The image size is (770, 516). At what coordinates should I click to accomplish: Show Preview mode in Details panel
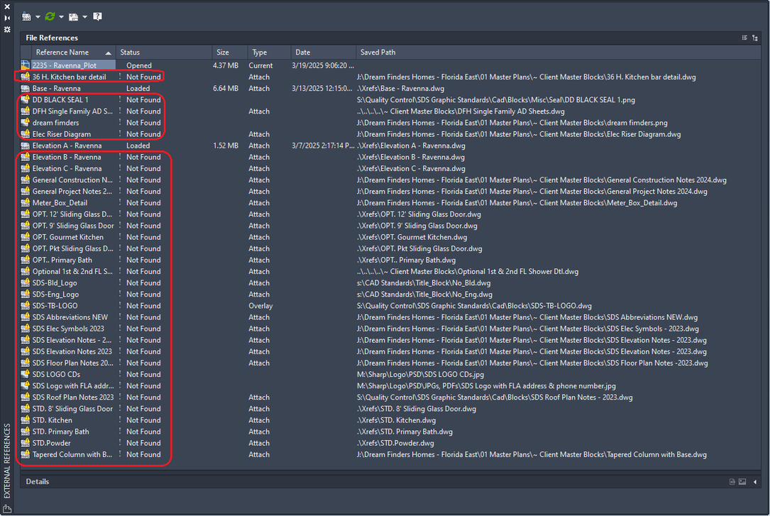coord(742,482)
